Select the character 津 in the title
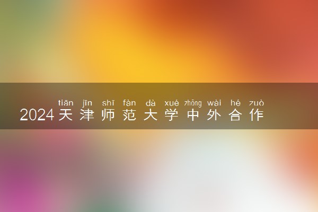 pyautogui.click(x=87, y=115)
